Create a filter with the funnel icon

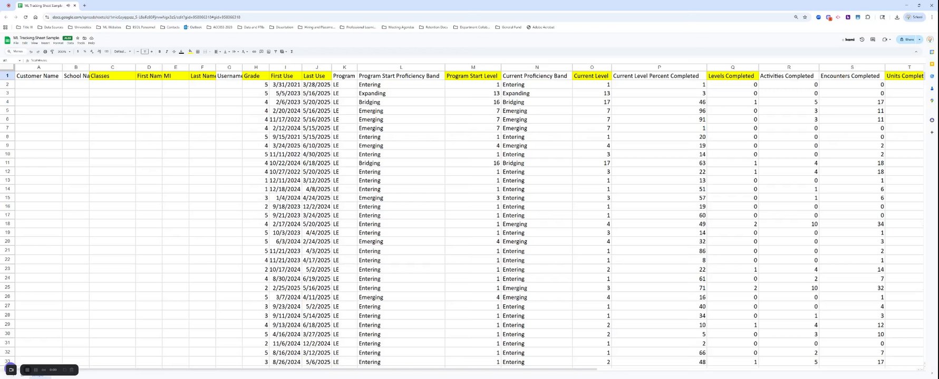point(275,52)
